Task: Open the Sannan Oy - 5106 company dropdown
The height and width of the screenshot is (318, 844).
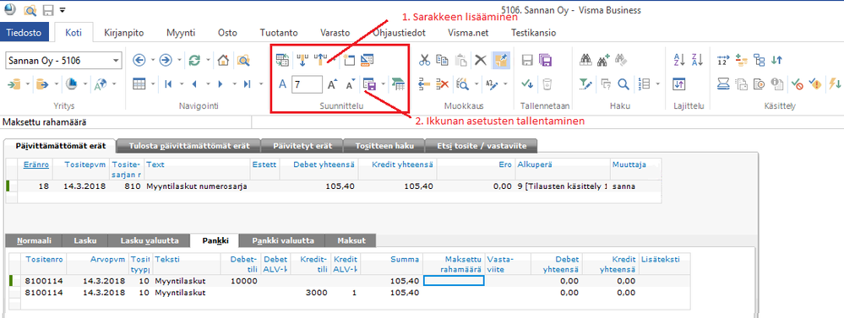Action: (x=117, y=61)
